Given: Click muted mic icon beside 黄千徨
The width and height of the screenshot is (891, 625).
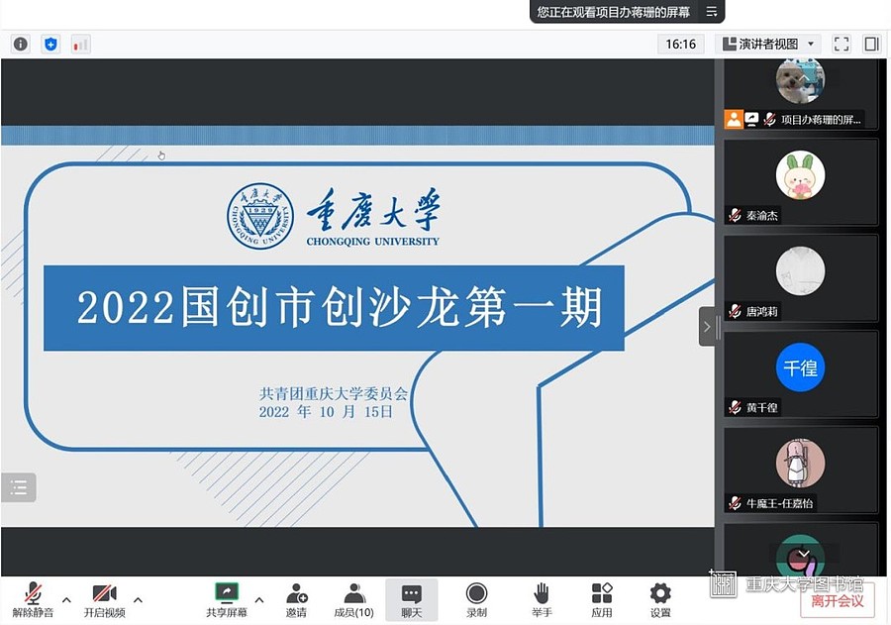Looking at the screenshot, I should [735, 407].
